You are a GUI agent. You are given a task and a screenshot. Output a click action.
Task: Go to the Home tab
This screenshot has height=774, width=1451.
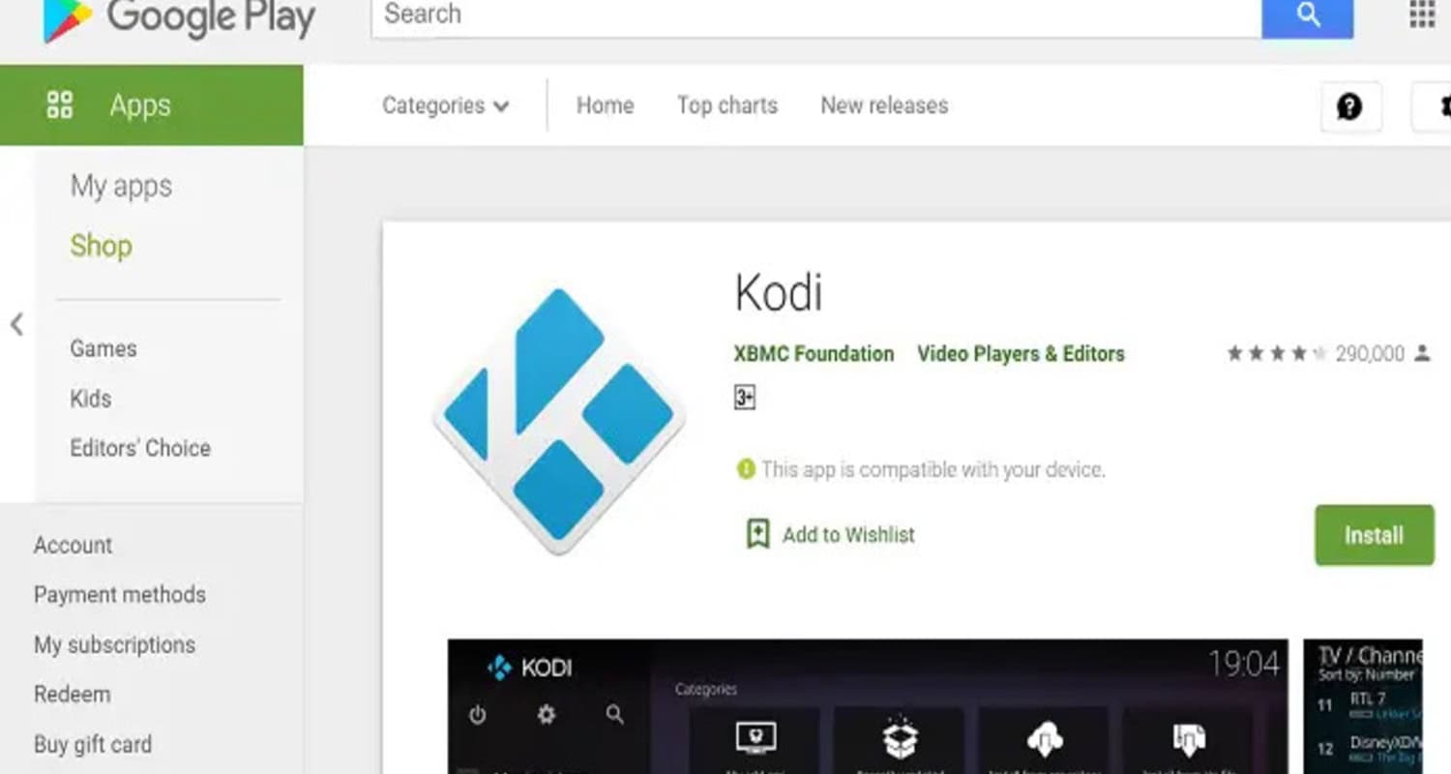tap(606, 105)
